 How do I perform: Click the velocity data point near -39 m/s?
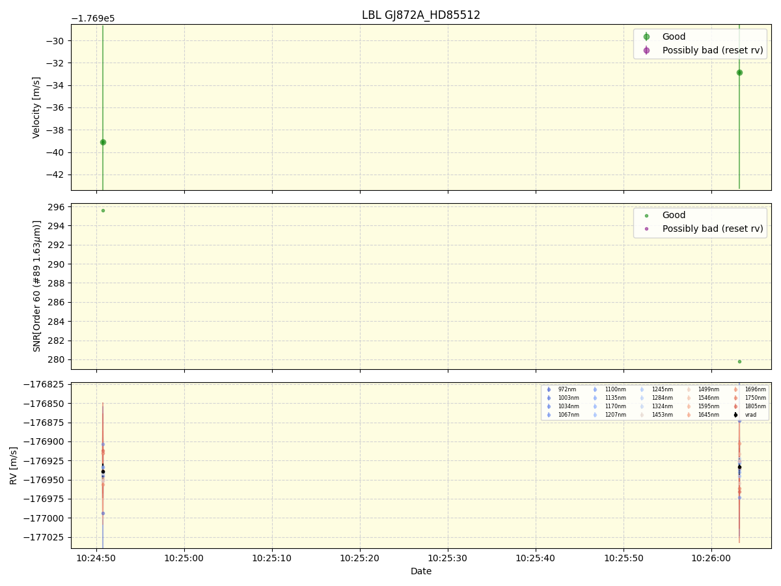pyautogui.click(x=103, y=142)
